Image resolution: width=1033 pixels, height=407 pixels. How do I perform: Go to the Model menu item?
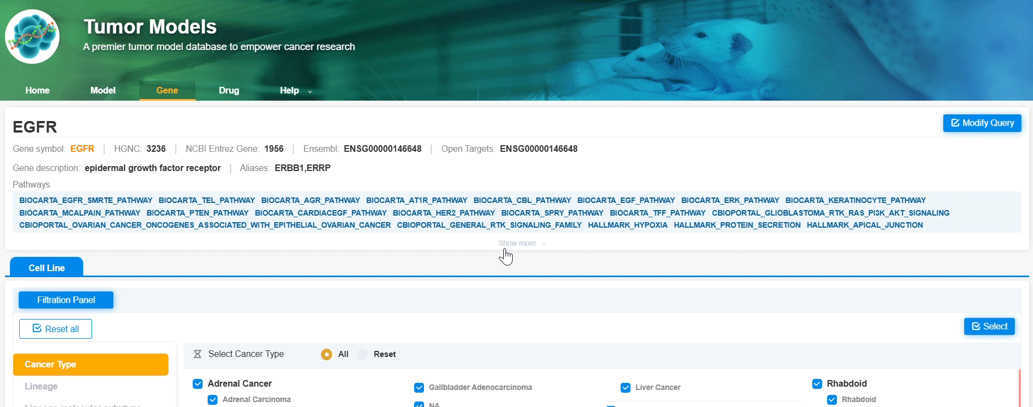[x=103, y=91]
